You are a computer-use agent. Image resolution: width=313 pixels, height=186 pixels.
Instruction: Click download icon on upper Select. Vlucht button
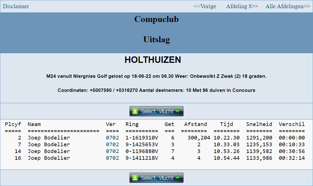(x=135, y=111)
